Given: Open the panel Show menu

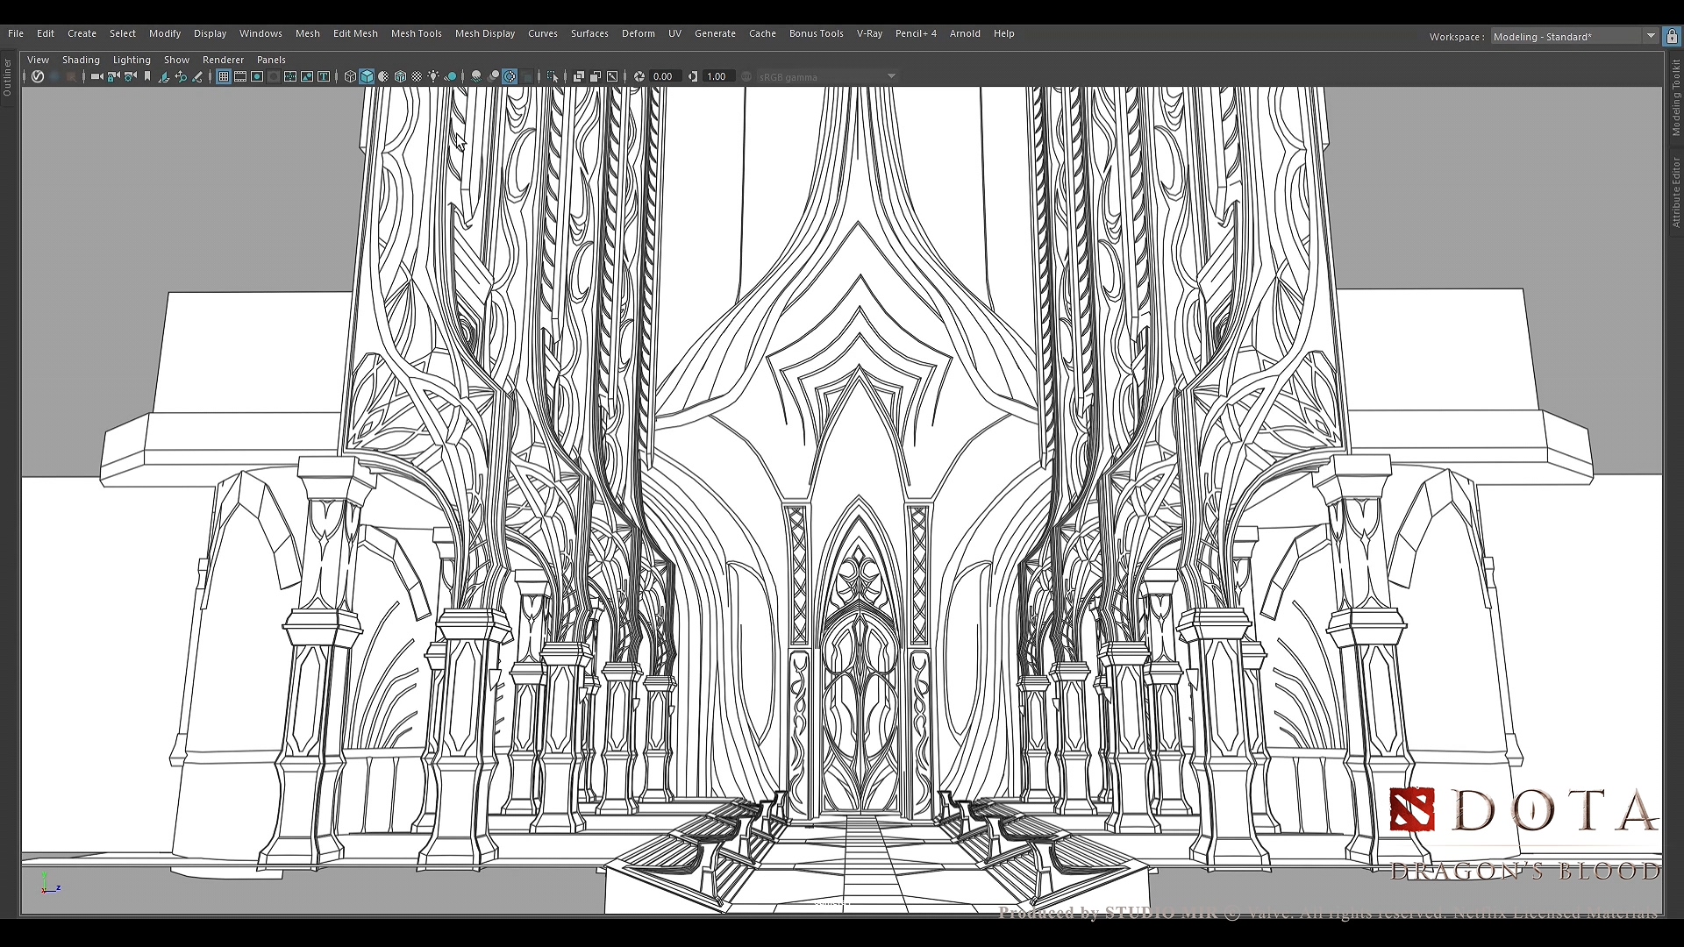Looking at the screenshot, I should [x=176, y=60].
